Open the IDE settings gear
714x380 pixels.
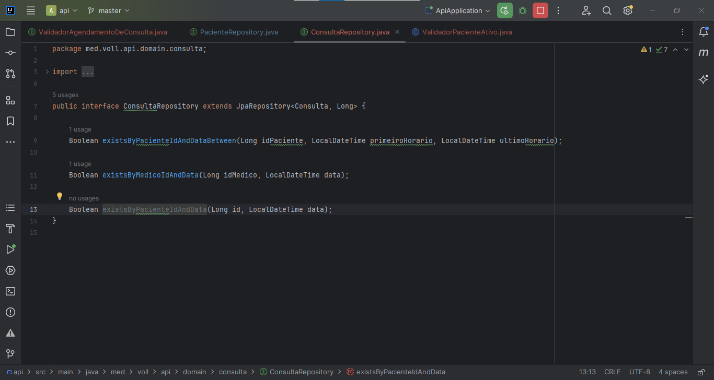pyautogui.click(x=628, y=10)
